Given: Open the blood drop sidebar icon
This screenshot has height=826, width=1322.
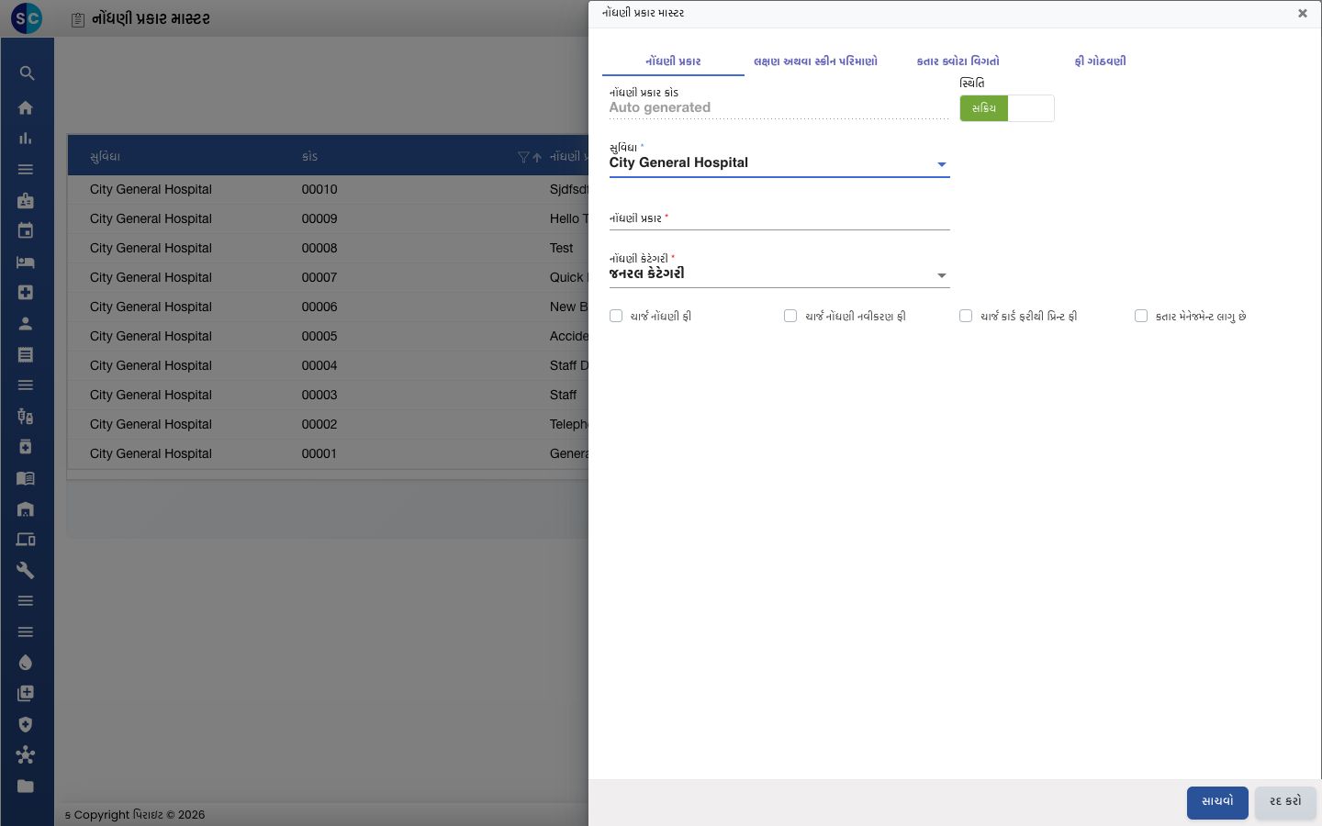Looking at the screenshot, I should [x=26, y=663].
